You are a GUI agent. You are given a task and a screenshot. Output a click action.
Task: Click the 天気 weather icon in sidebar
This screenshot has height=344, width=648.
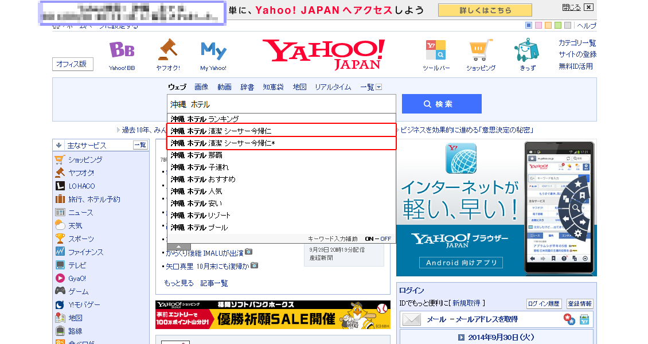point(60,225)
